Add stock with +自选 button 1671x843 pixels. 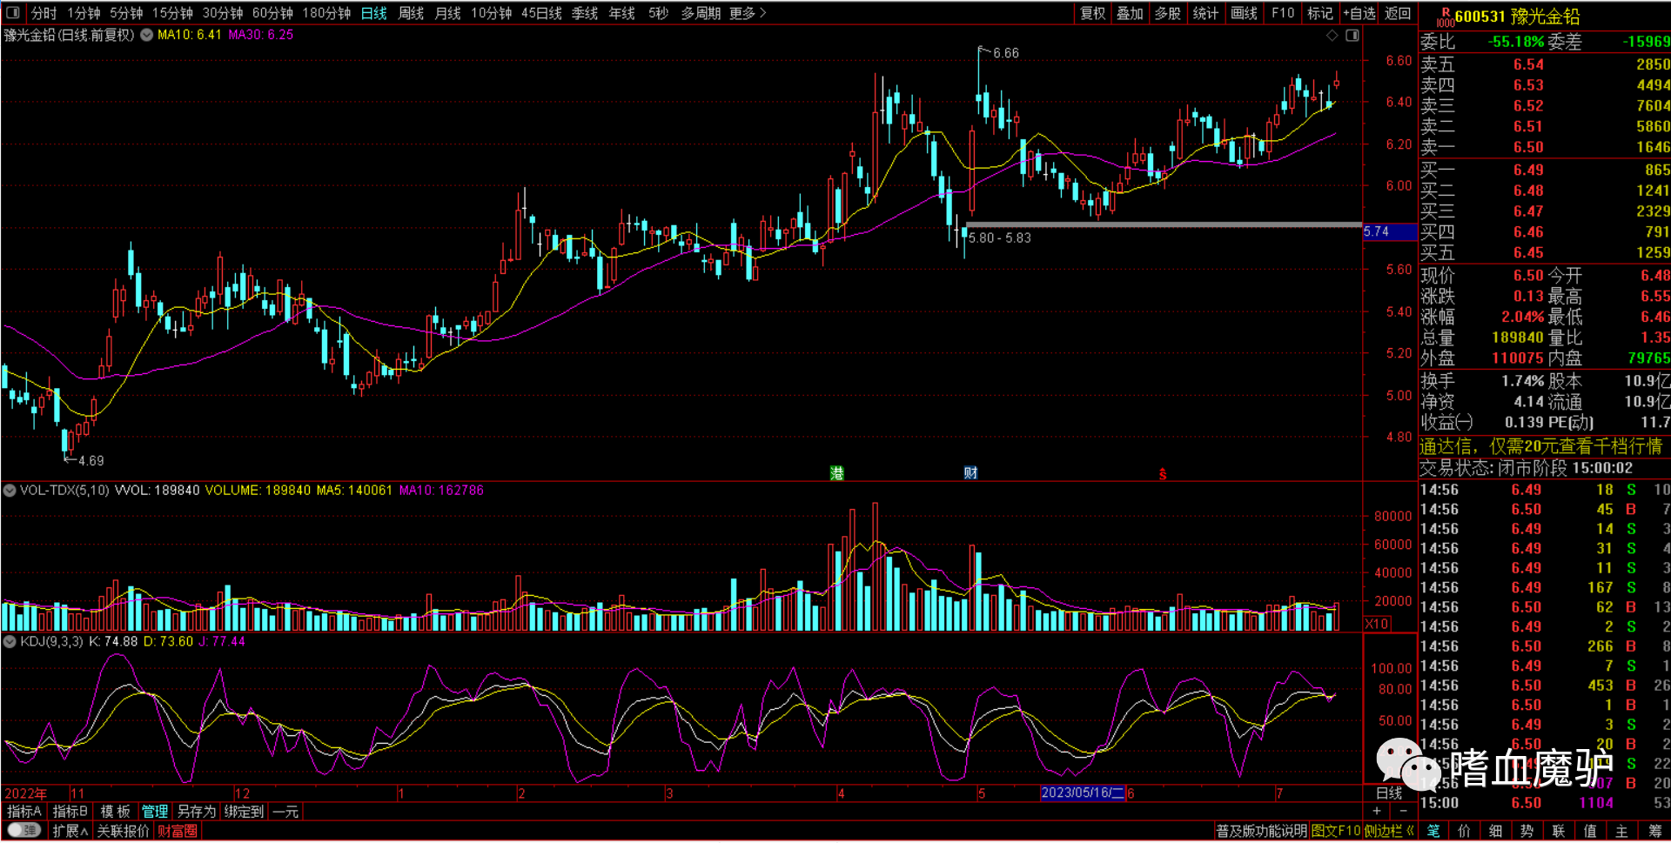coord(1359,13)
